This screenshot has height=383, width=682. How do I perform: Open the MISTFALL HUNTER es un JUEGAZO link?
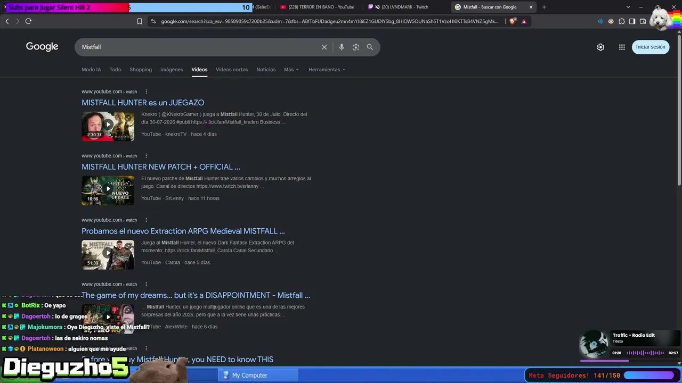pyautogui.click(x=143, y=103)
